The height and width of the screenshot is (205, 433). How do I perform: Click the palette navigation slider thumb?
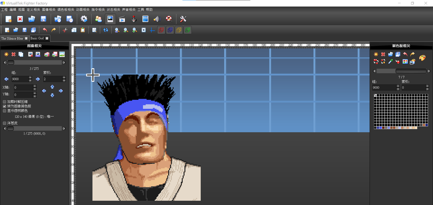click(411, 71)
